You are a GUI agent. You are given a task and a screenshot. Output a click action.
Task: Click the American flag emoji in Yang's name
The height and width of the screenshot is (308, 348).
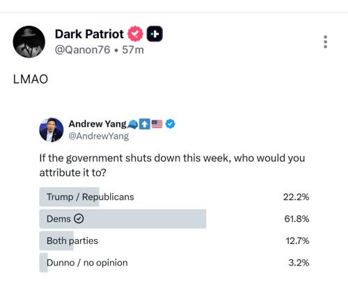point(157,124)
